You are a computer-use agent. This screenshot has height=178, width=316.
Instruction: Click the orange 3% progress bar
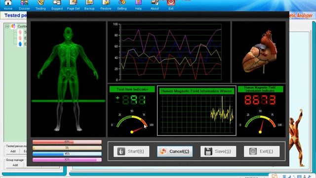(67, 148)
